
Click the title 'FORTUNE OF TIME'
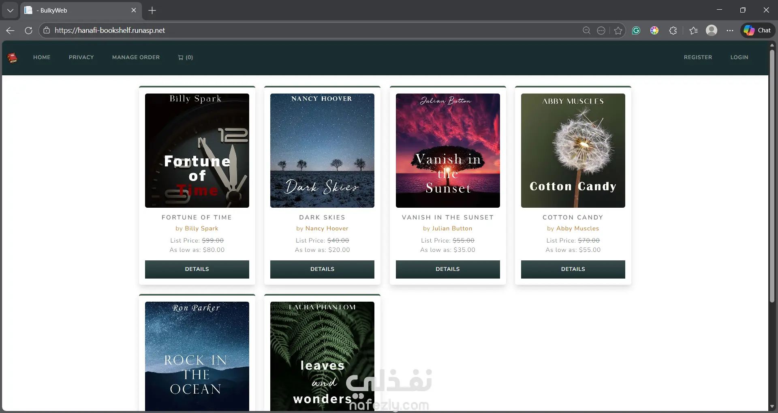(x=197, y=217)
